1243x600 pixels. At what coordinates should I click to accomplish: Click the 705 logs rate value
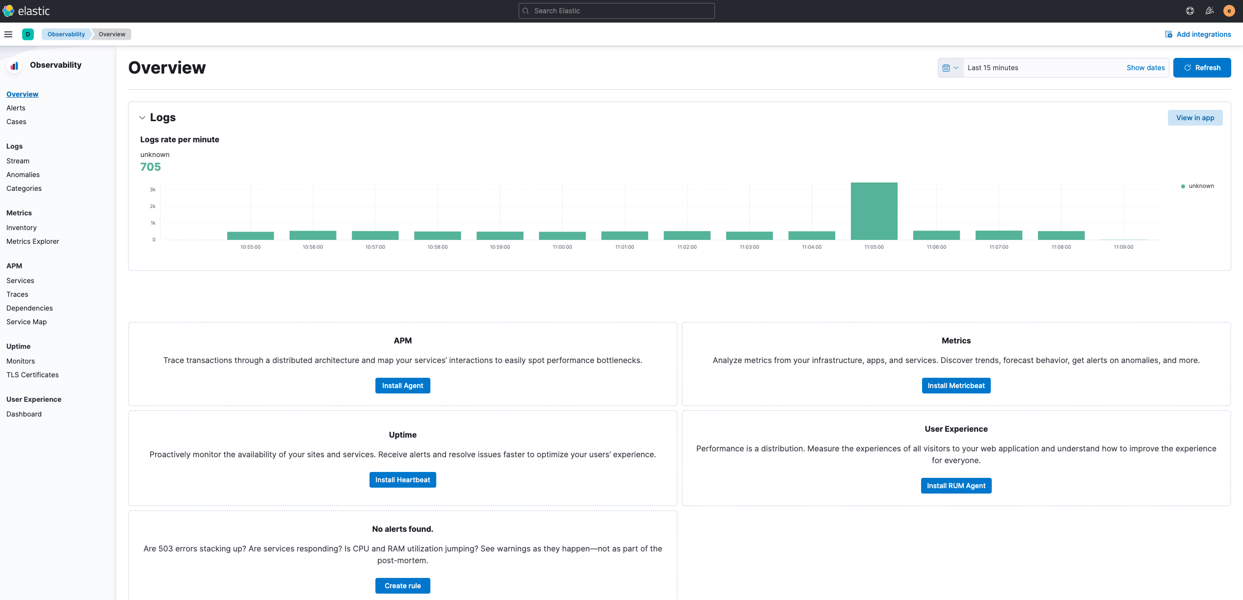tap(150, 167)
